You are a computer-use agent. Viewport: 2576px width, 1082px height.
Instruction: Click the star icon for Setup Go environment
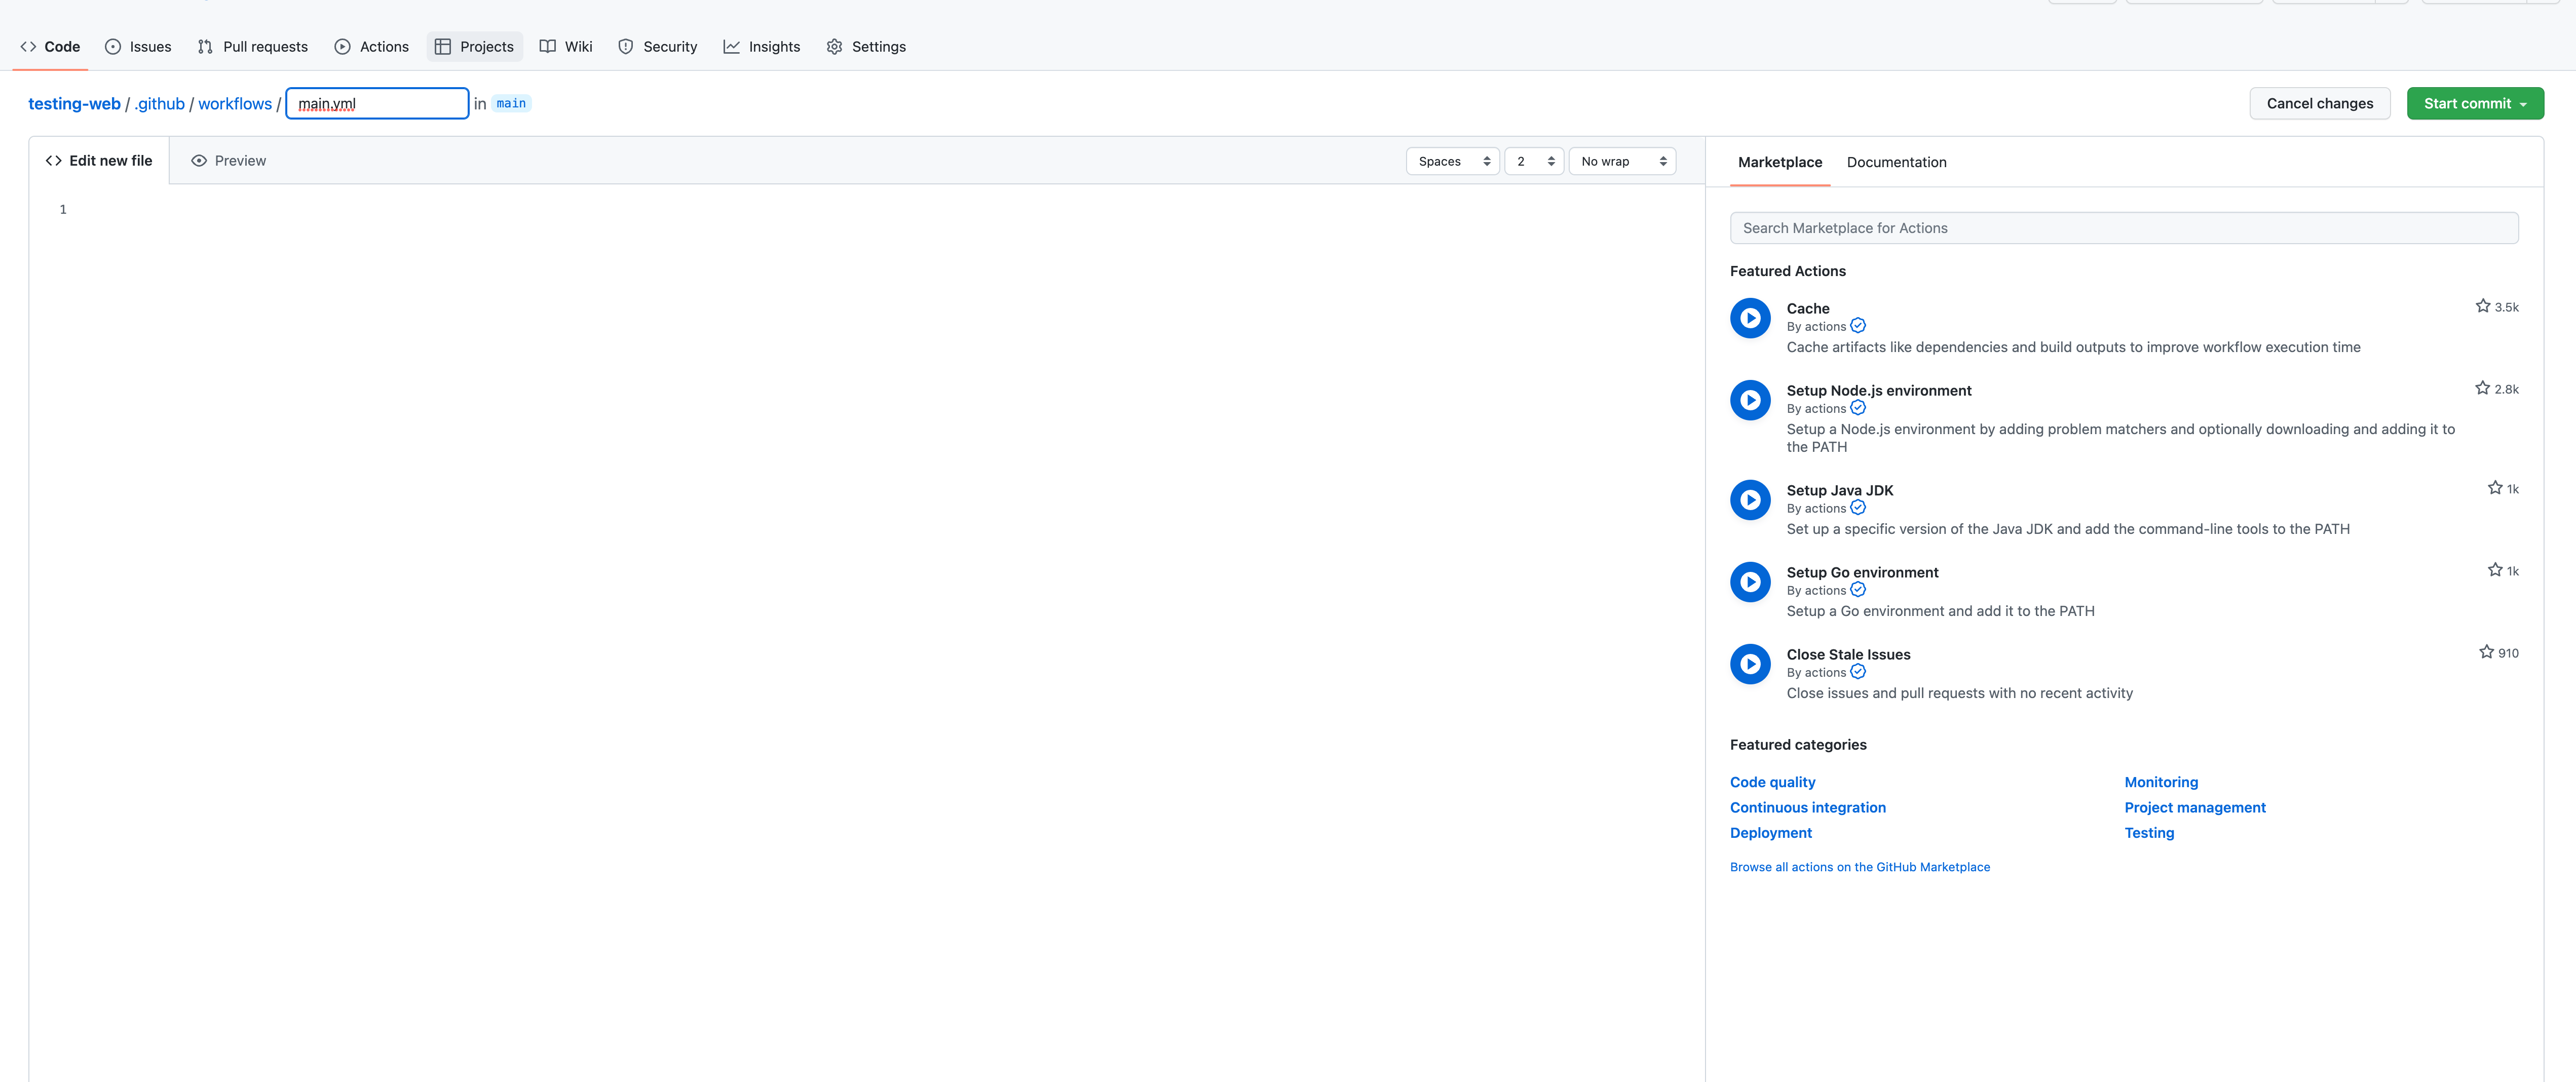pos(2495,570)
